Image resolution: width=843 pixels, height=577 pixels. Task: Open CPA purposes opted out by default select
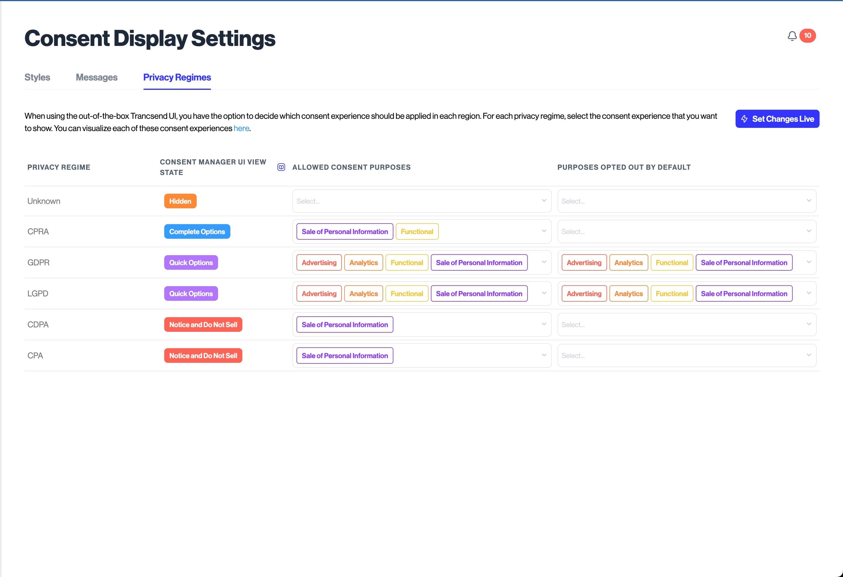[686, 356]
